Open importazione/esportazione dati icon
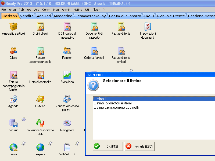The width and height of the screenshot is (215, 161). [x=40, y=123]
